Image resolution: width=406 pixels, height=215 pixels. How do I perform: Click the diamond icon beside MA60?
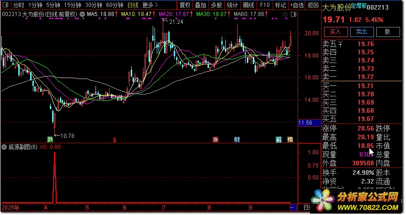(285, 15)
